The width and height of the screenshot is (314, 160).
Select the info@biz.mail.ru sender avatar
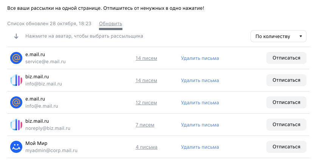tap(16, 80)
